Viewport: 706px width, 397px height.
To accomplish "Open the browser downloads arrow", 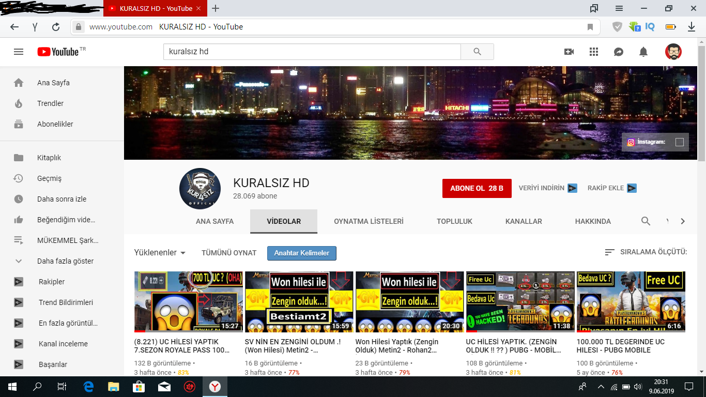I will pos(692,27).
